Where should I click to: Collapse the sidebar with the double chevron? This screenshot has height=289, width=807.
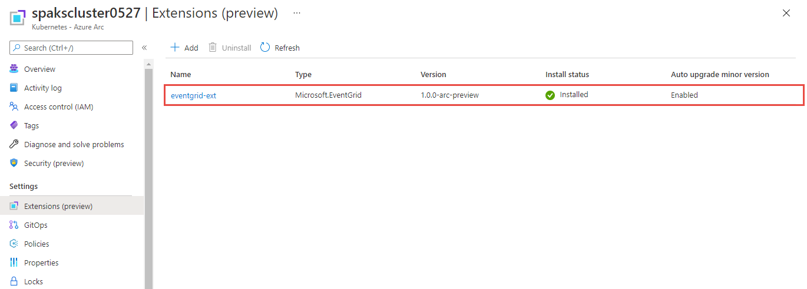144,48
